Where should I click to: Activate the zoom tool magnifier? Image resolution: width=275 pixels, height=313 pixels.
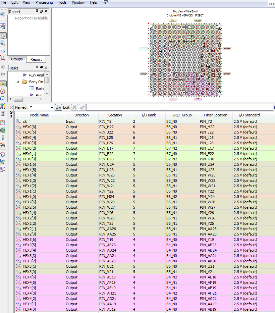pyautogui.click(x=3, y=43)
